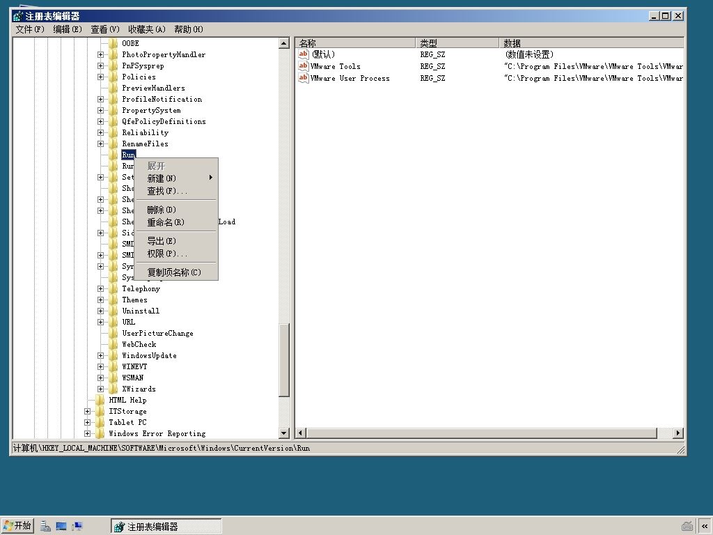Image resolution: width=713 pixels, height=535 pixels.
Task: Choose 重命名(R) from context menu
Action: tap(176, 222)
